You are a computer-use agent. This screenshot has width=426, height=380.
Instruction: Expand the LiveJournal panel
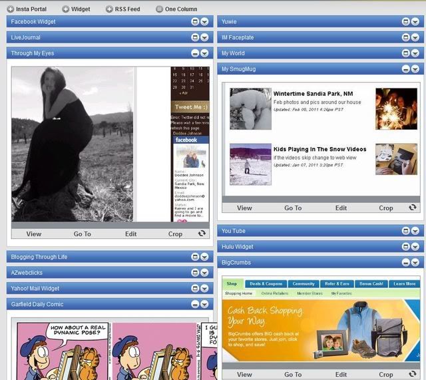(x=195, y=37)
